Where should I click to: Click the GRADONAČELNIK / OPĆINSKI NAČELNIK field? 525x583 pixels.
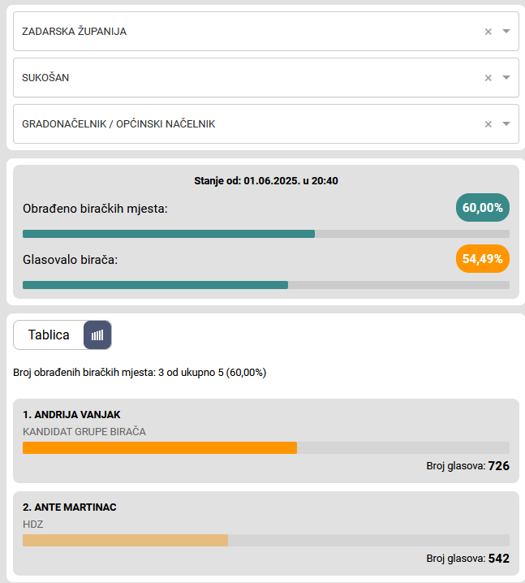(x=243, y=124)
